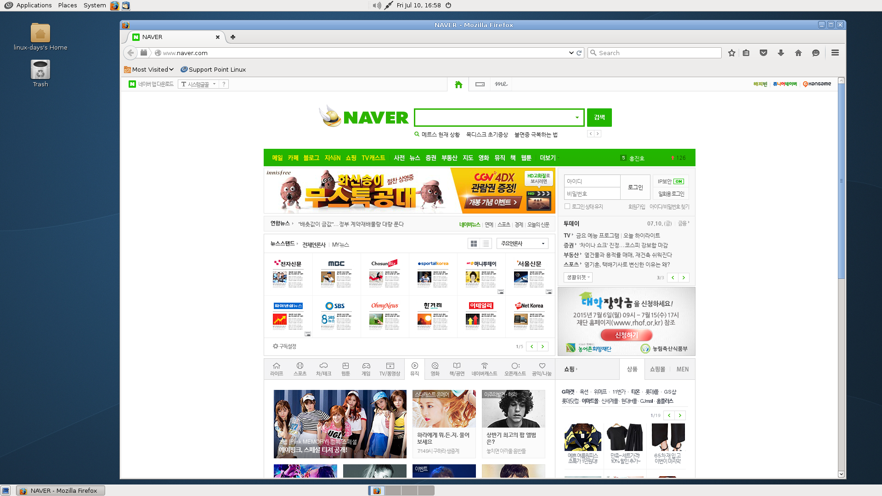Image resolution: width=882 pixels, height=496 pixels.
Task: Select the 영화 category icon
Action: (x=435, y=369)
